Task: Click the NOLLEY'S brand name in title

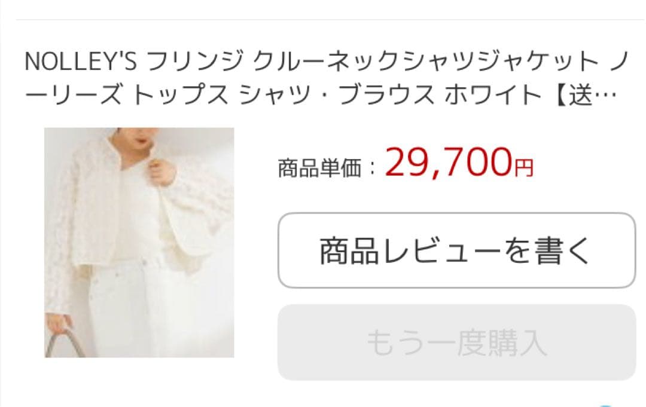Action: (80, 62)
